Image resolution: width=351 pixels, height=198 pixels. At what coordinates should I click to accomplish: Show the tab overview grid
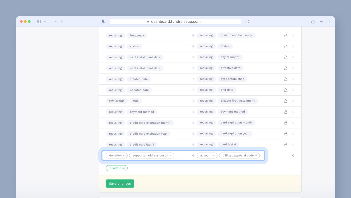coord(329,22)
